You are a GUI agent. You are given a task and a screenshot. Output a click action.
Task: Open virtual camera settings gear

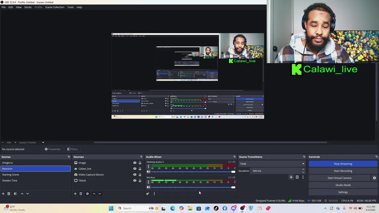pyautogui.click(x=374, y=178)
